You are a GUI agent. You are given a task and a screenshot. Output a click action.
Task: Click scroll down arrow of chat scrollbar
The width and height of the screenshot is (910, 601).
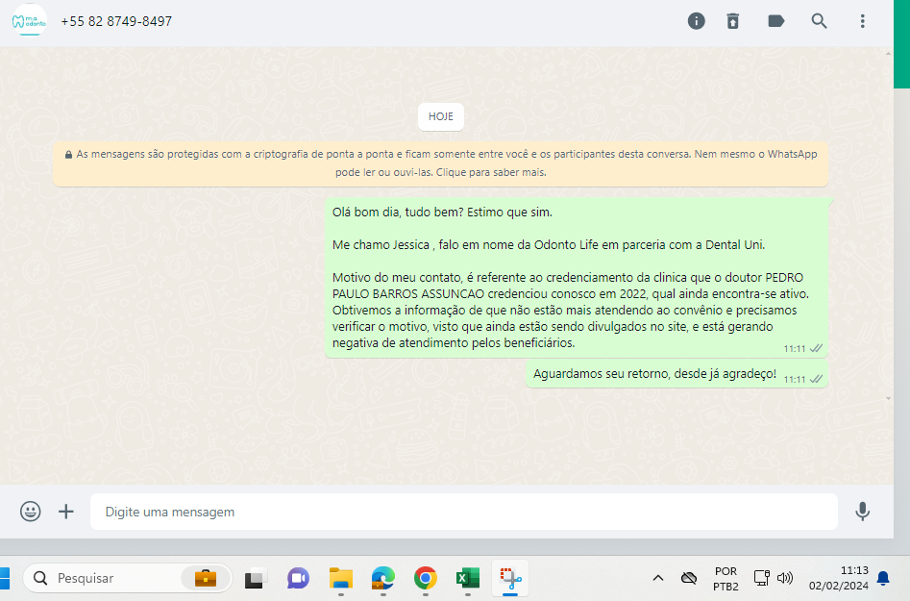tap(888, 399)
